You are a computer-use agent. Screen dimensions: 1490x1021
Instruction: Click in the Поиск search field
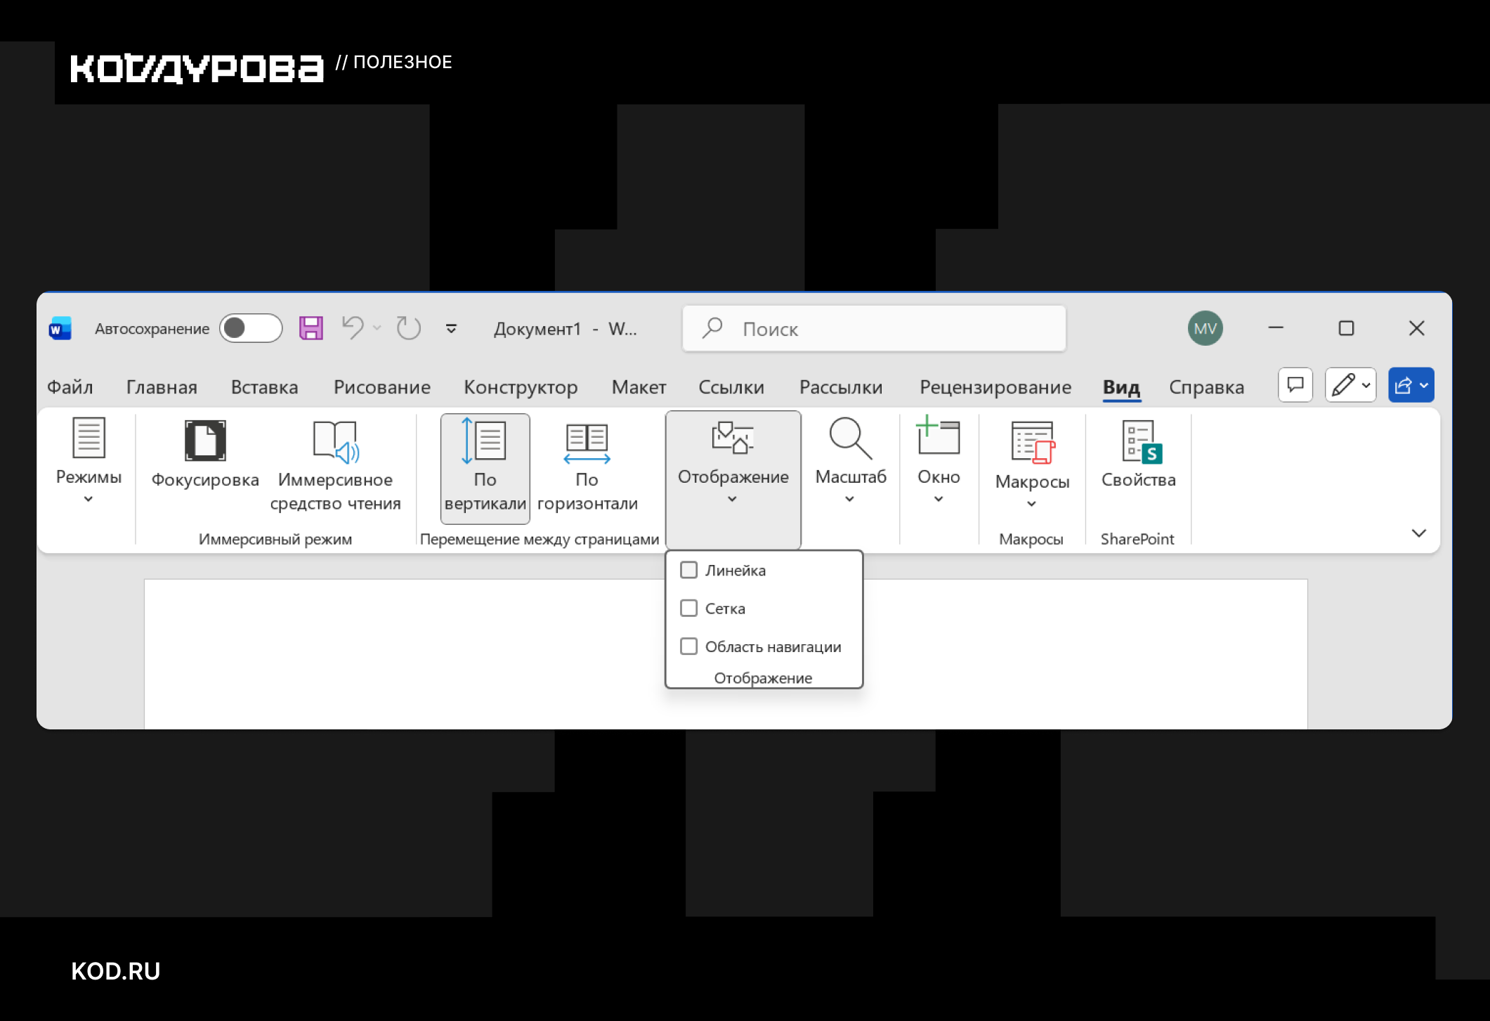click(874, 328)
